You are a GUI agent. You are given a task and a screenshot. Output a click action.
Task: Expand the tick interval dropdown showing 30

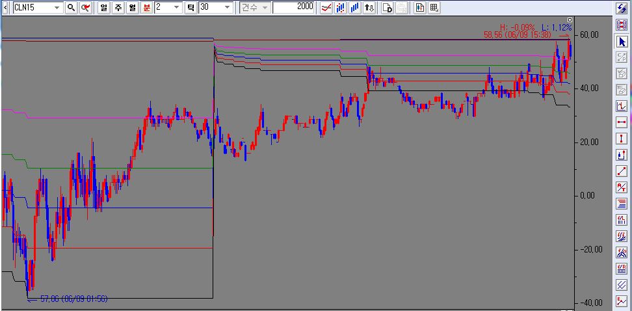point(227,8)
